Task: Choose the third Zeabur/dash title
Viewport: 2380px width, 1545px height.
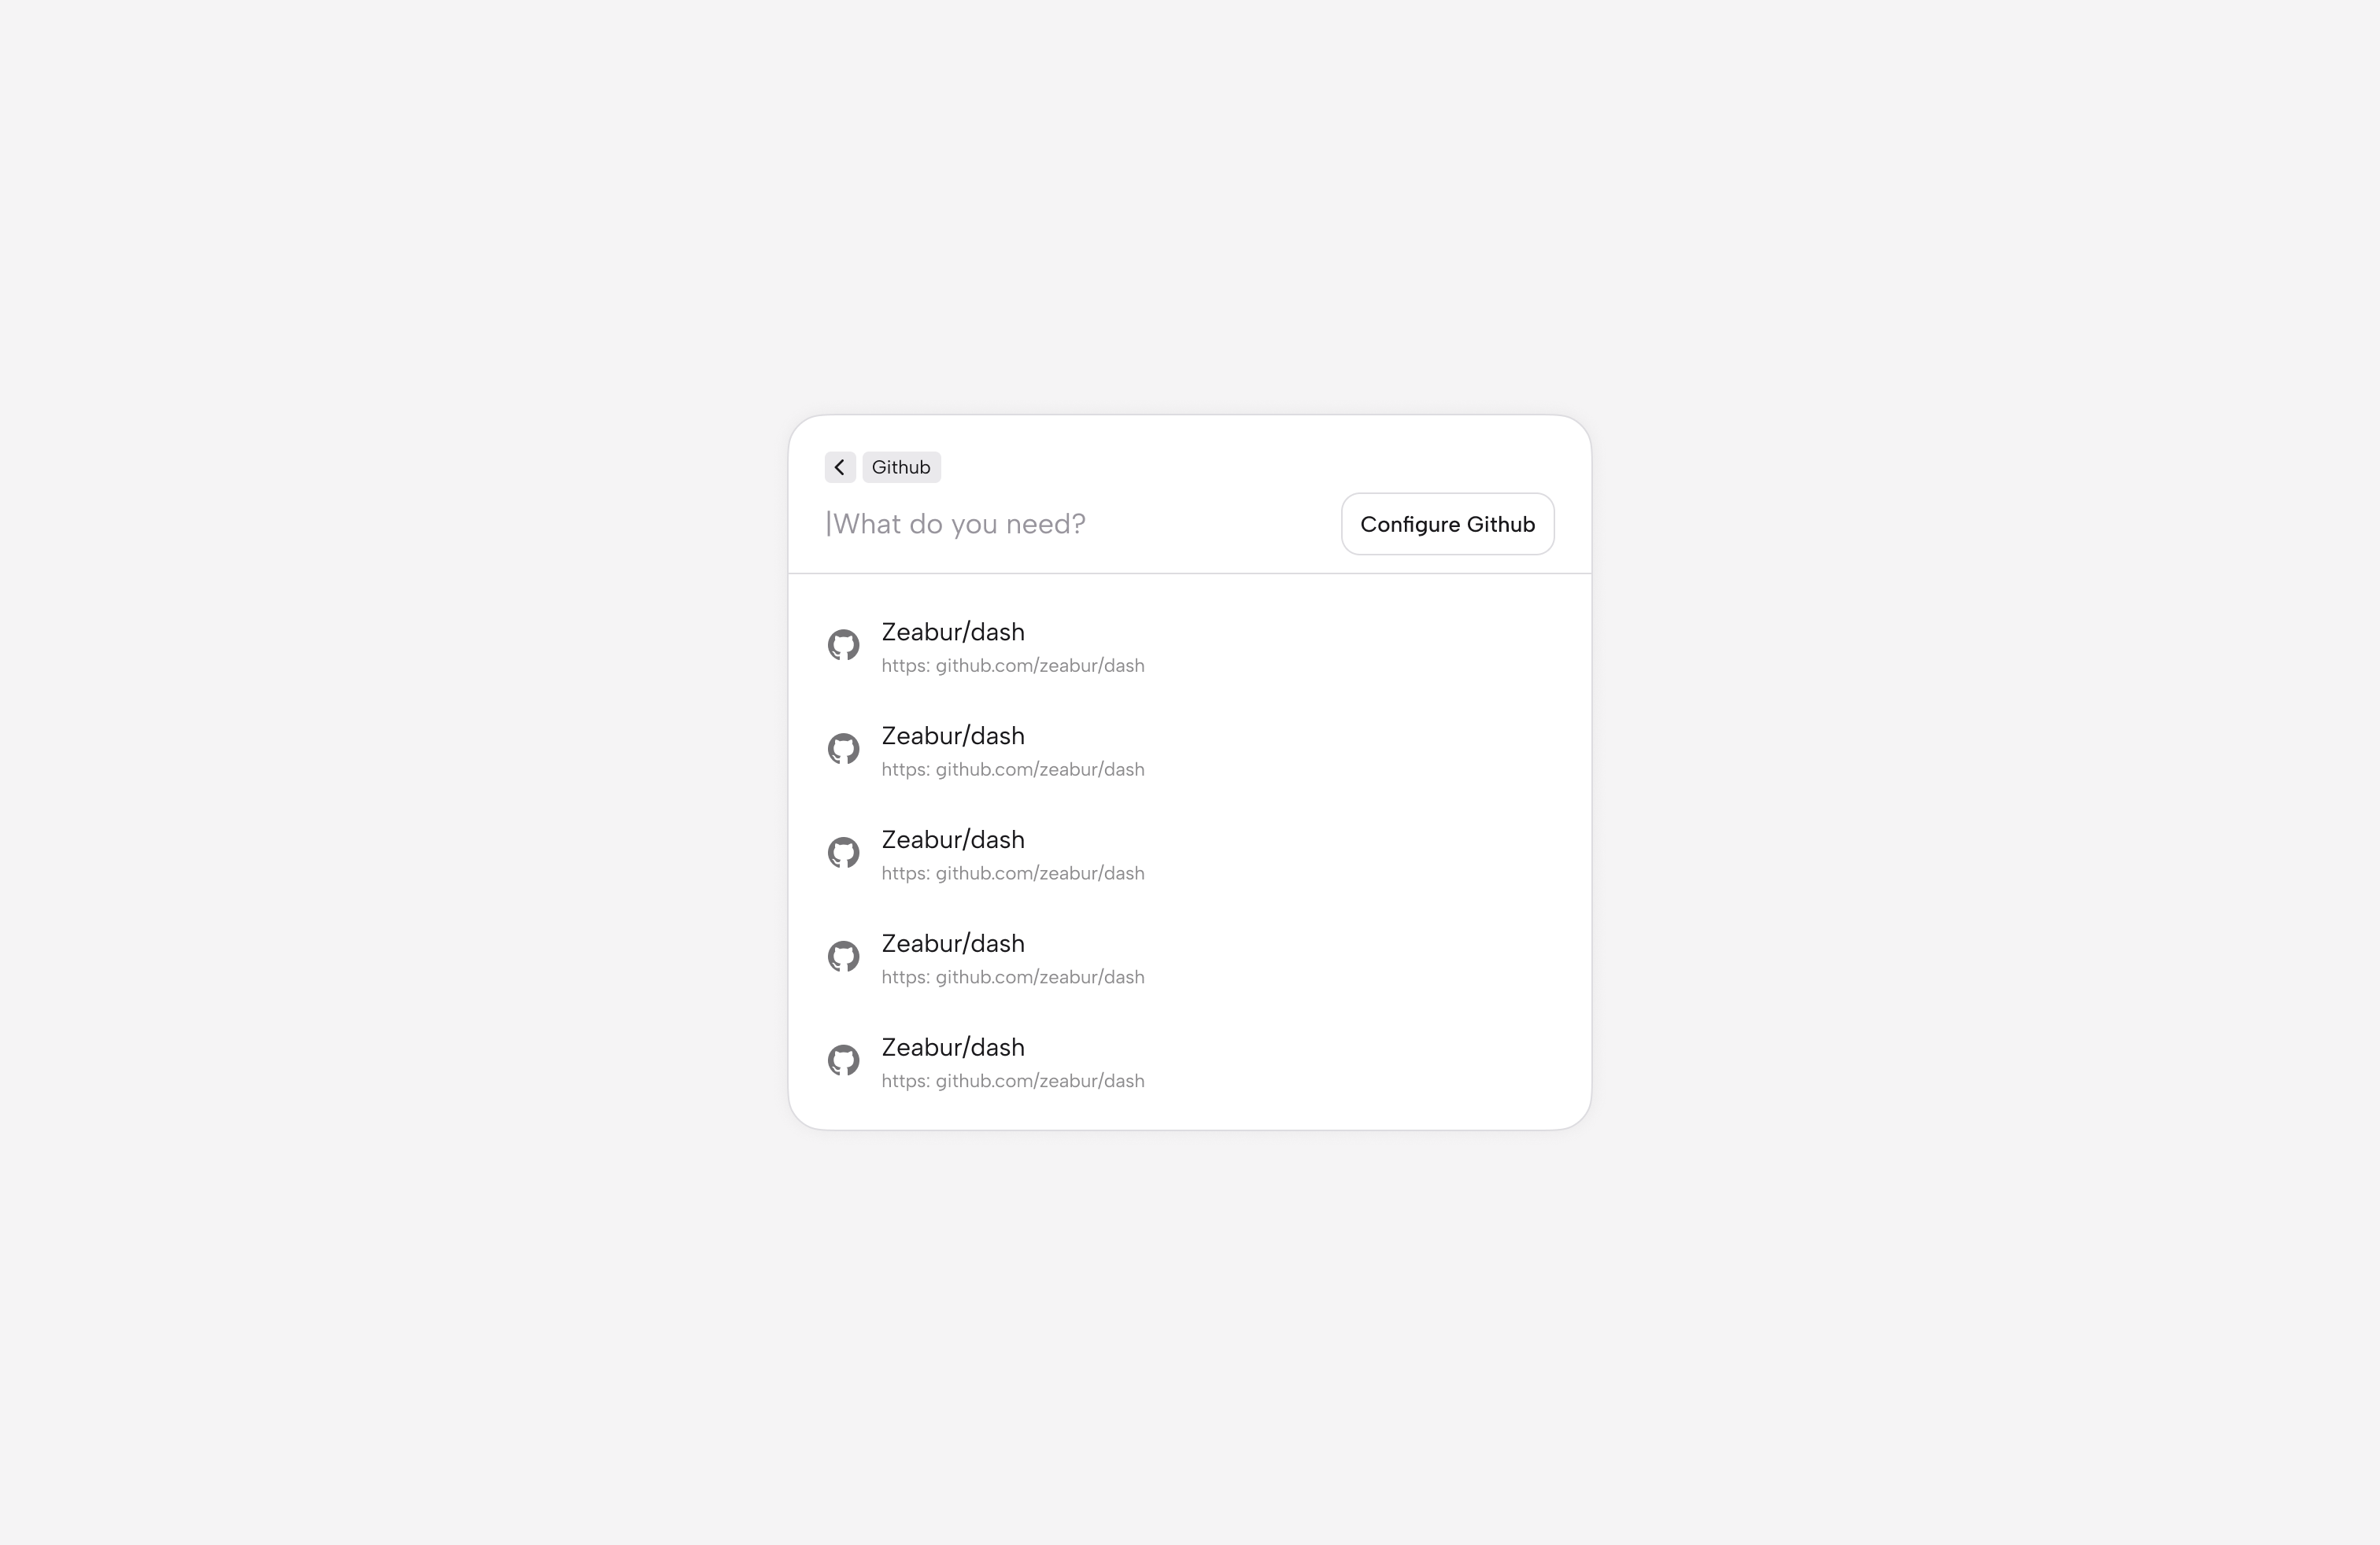Action: (953, 840)
